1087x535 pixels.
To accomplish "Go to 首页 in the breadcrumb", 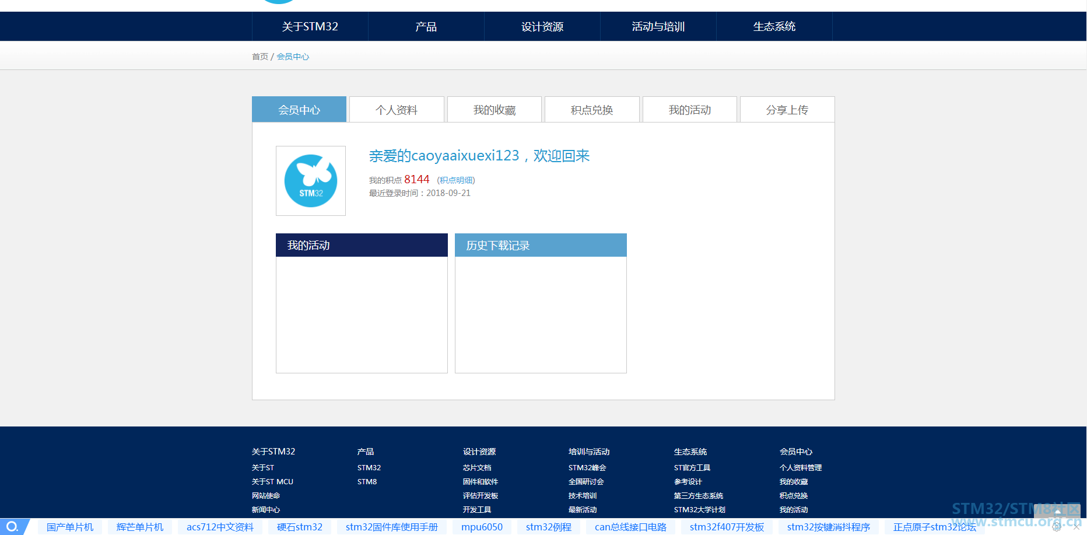I will (x=260, y=57).
